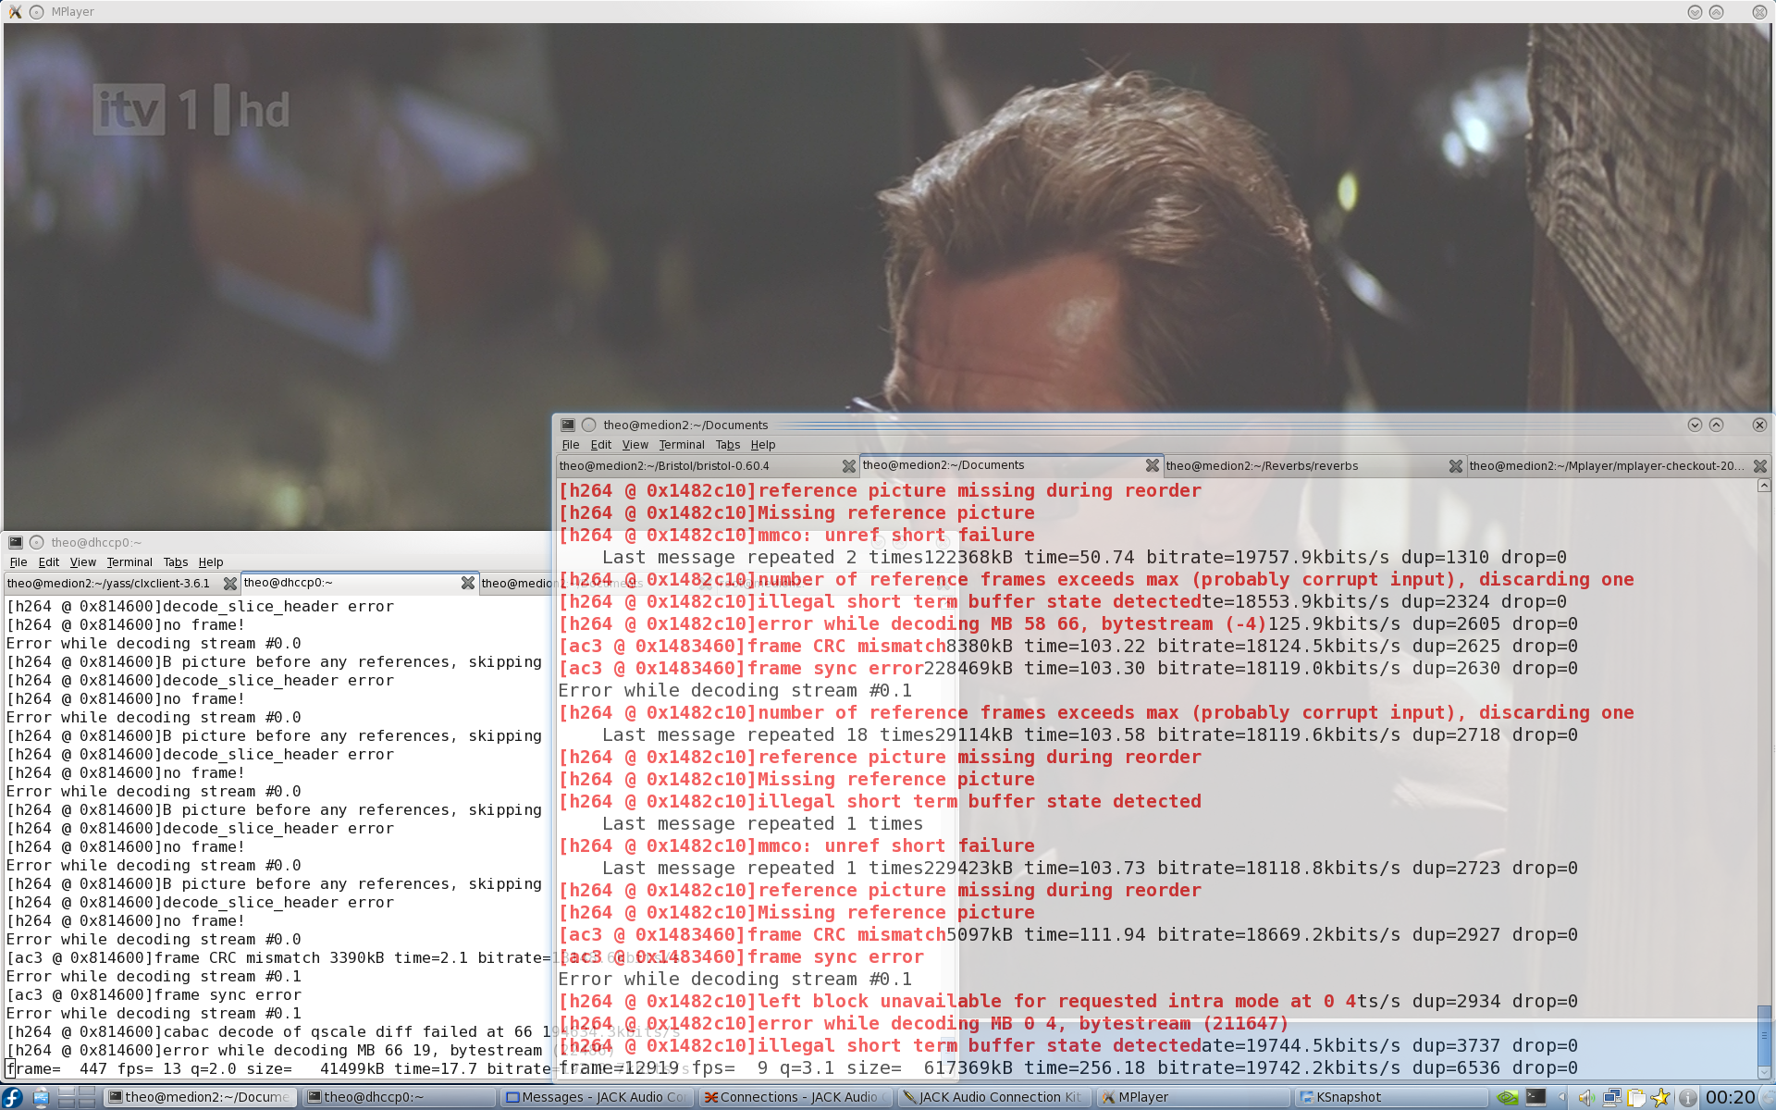Open the volume speaker tray icon
1776x1110 pixels.
pyautogui.click(x=1585, y=1097)
